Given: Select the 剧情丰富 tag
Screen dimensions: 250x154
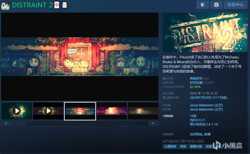Looking at the screenshot, I should [x=196, y=146].
